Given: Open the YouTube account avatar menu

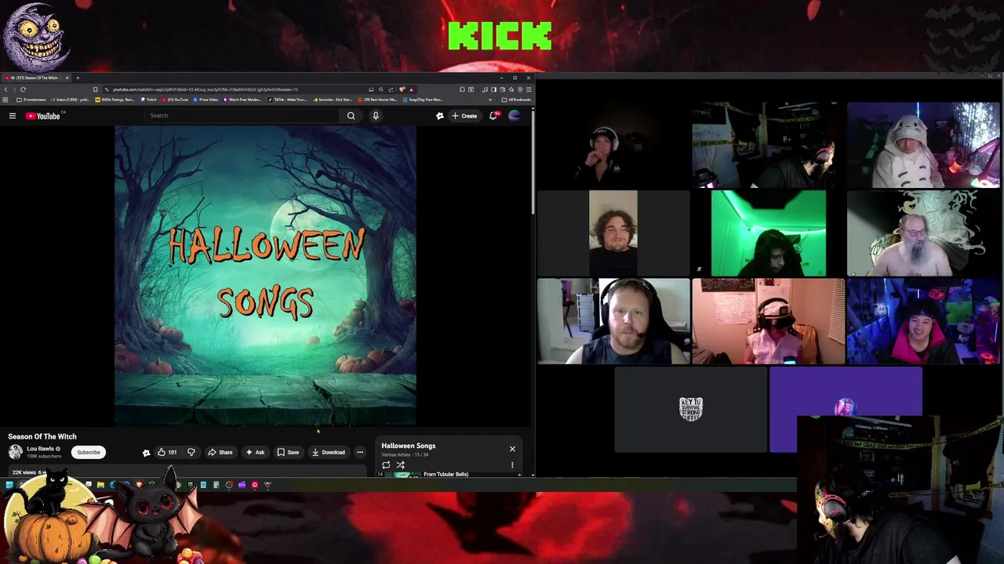Looking at the screenshot, I should tap(515, 116).
